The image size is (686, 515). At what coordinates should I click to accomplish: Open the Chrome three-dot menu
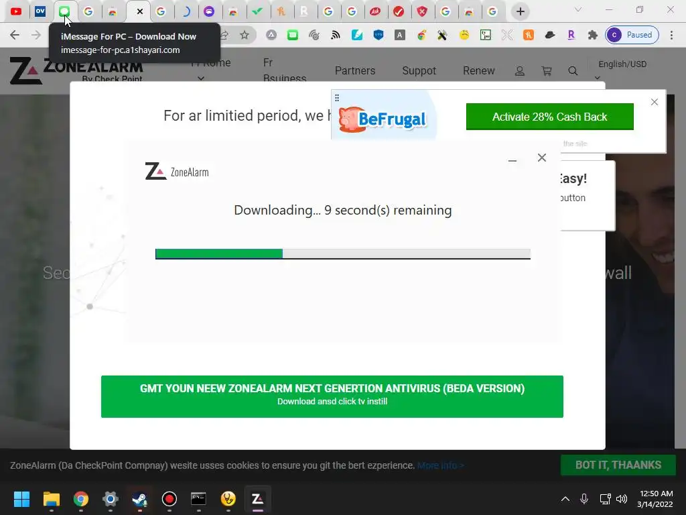coord(671,35)
